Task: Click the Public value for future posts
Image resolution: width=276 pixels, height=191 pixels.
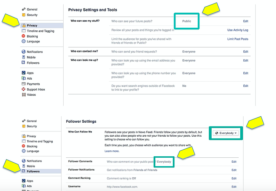Action: click(x=187, y=21)
